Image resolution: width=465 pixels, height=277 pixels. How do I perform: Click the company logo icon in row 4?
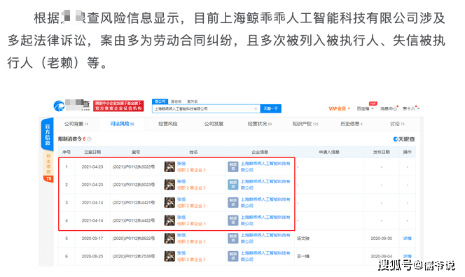[233, 221]
